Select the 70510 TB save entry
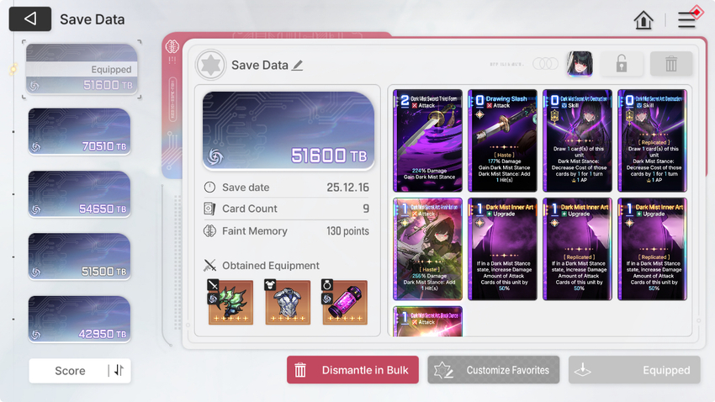Image resolution: width=715 pixels, height=402 pixels. (x=79, y=131)
